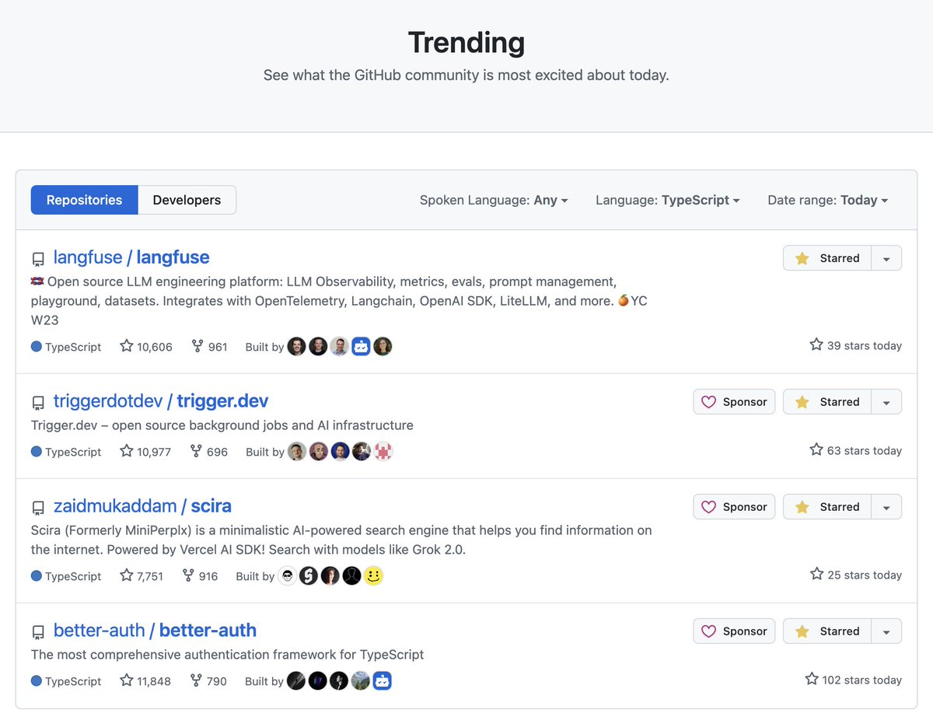933x724 pixels.
Task: Open langfuse forks count 961
Action: point(209,346)
